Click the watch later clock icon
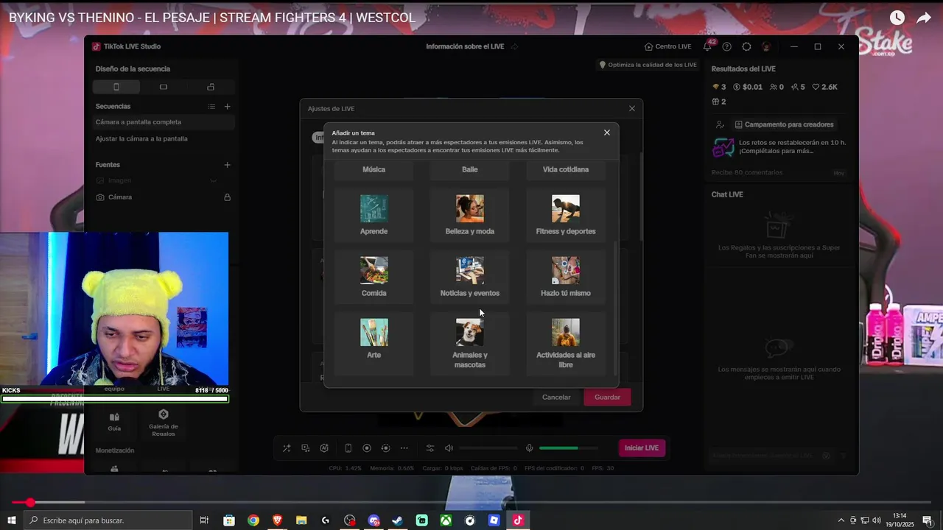This screenshot has height=530, width=943. (897, 18)
